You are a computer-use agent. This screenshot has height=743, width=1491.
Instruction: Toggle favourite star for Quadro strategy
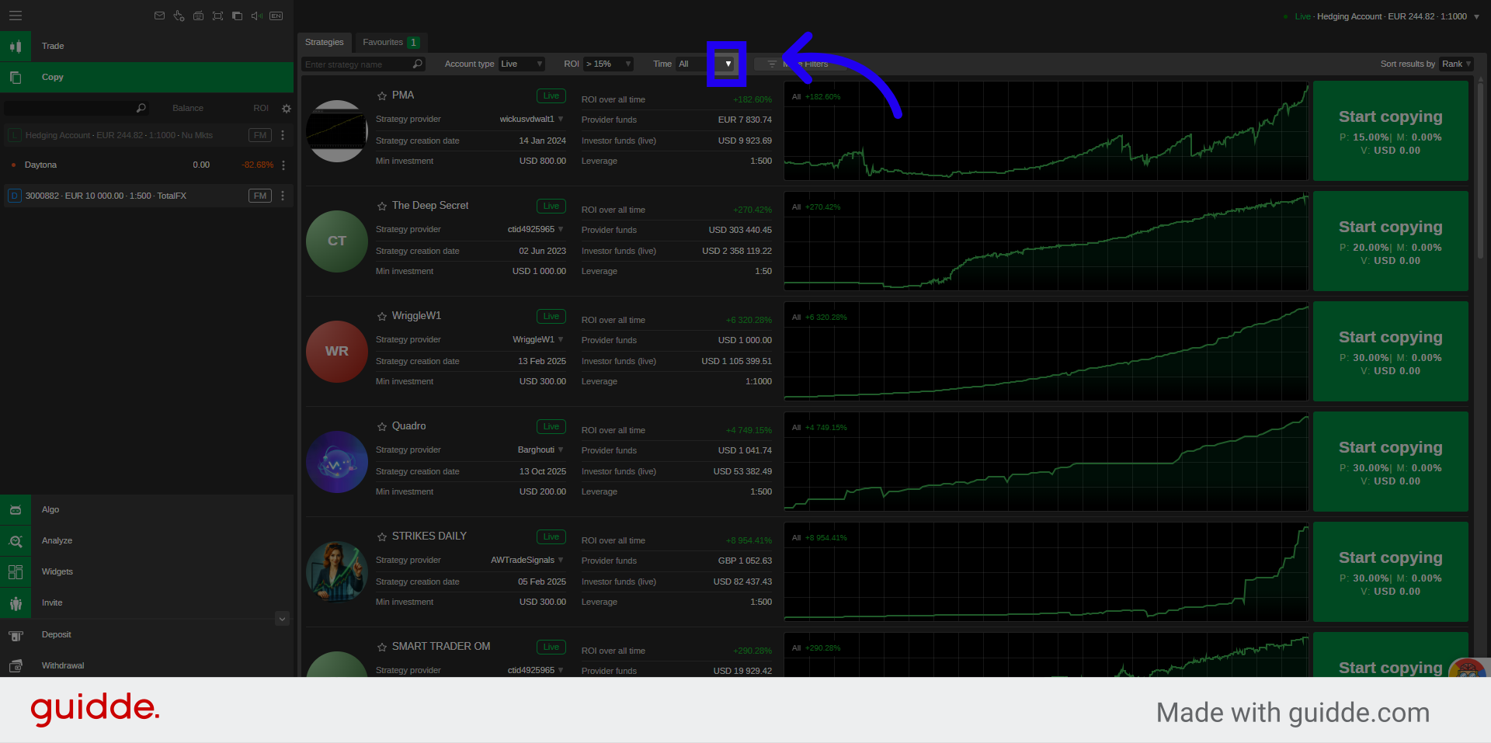(x=382, y=427)
